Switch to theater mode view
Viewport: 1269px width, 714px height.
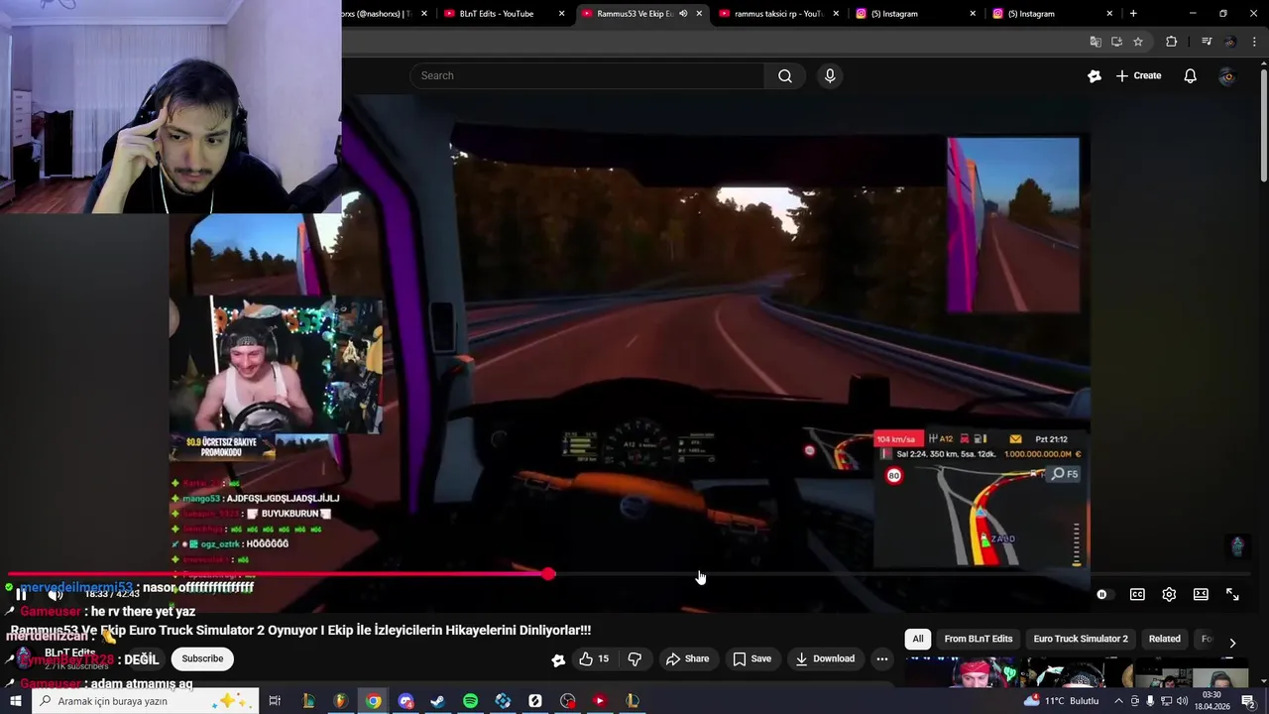(1201, 595)
